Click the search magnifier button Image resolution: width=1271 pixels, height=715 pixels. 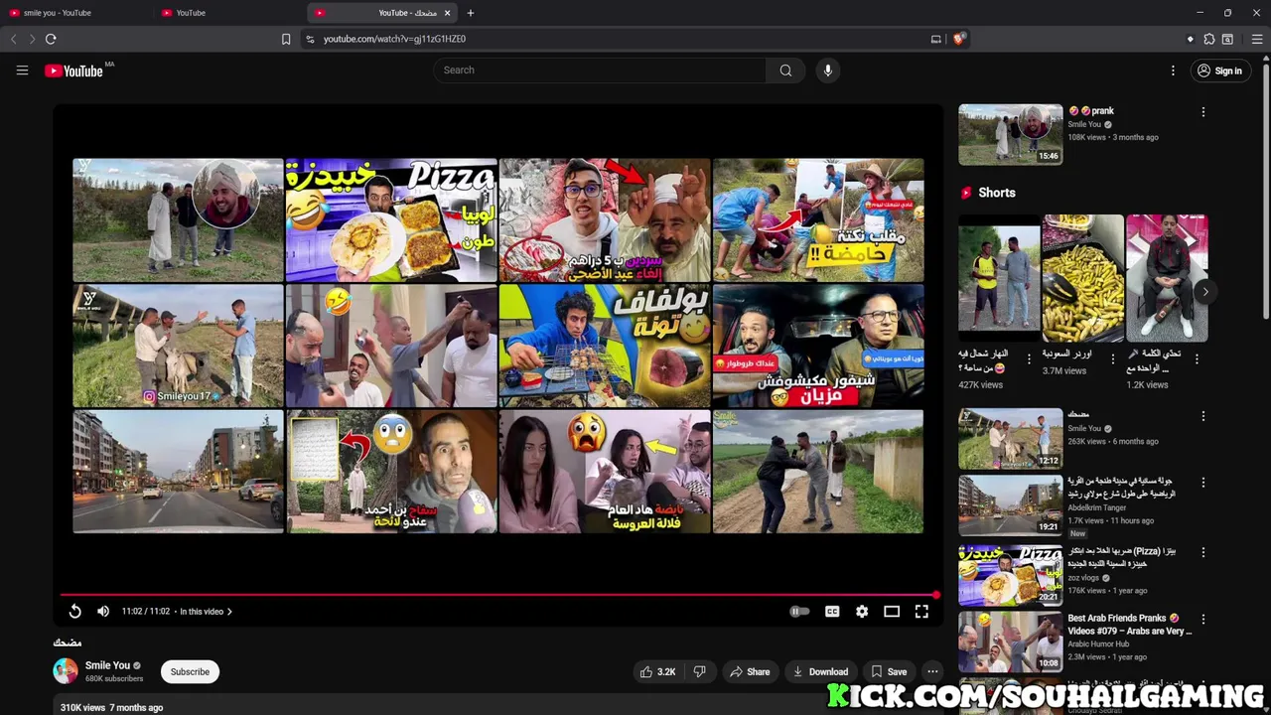coord(785,71)
